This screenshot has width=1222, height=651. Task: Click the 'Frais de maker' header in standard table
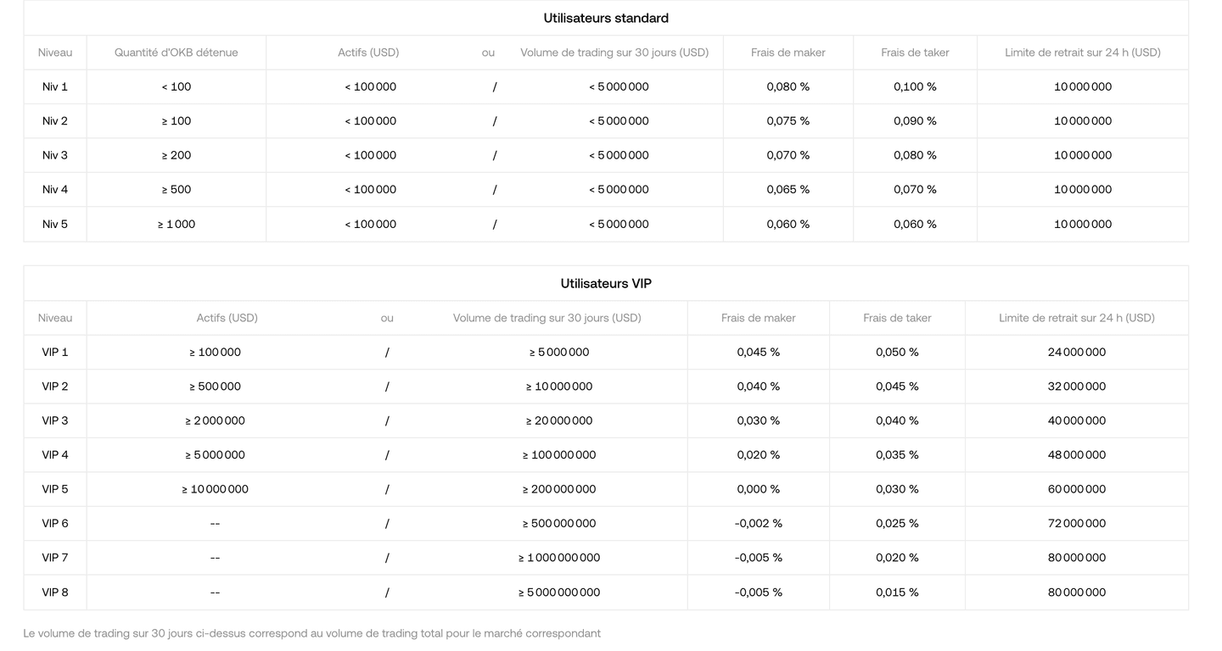coord(788,53)
